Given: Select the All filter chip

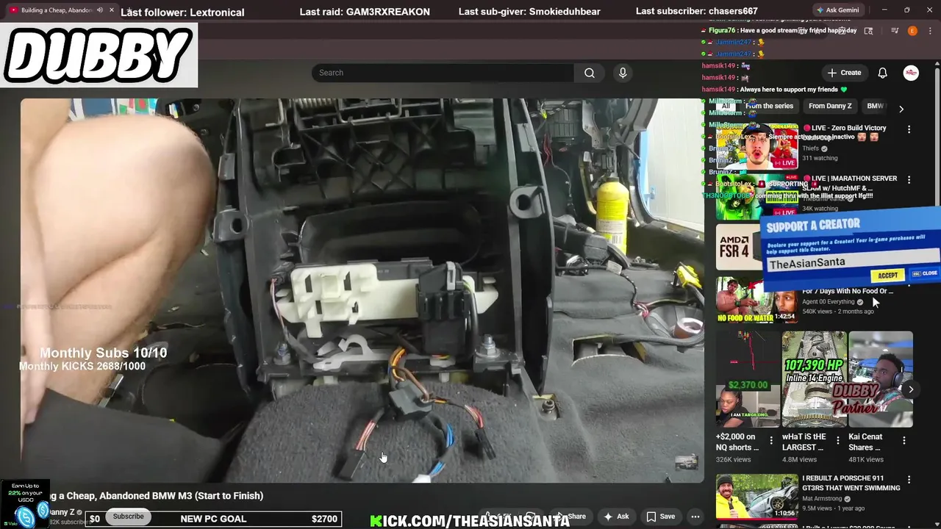Looking at the screenshot, I should (x=726, y=106).
